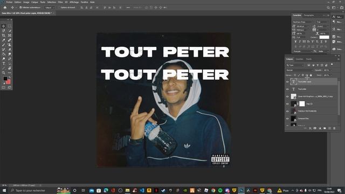Open the search icon at top right
Image resolution: width=345 pixels, height=194 pixels.
[328, 8]
